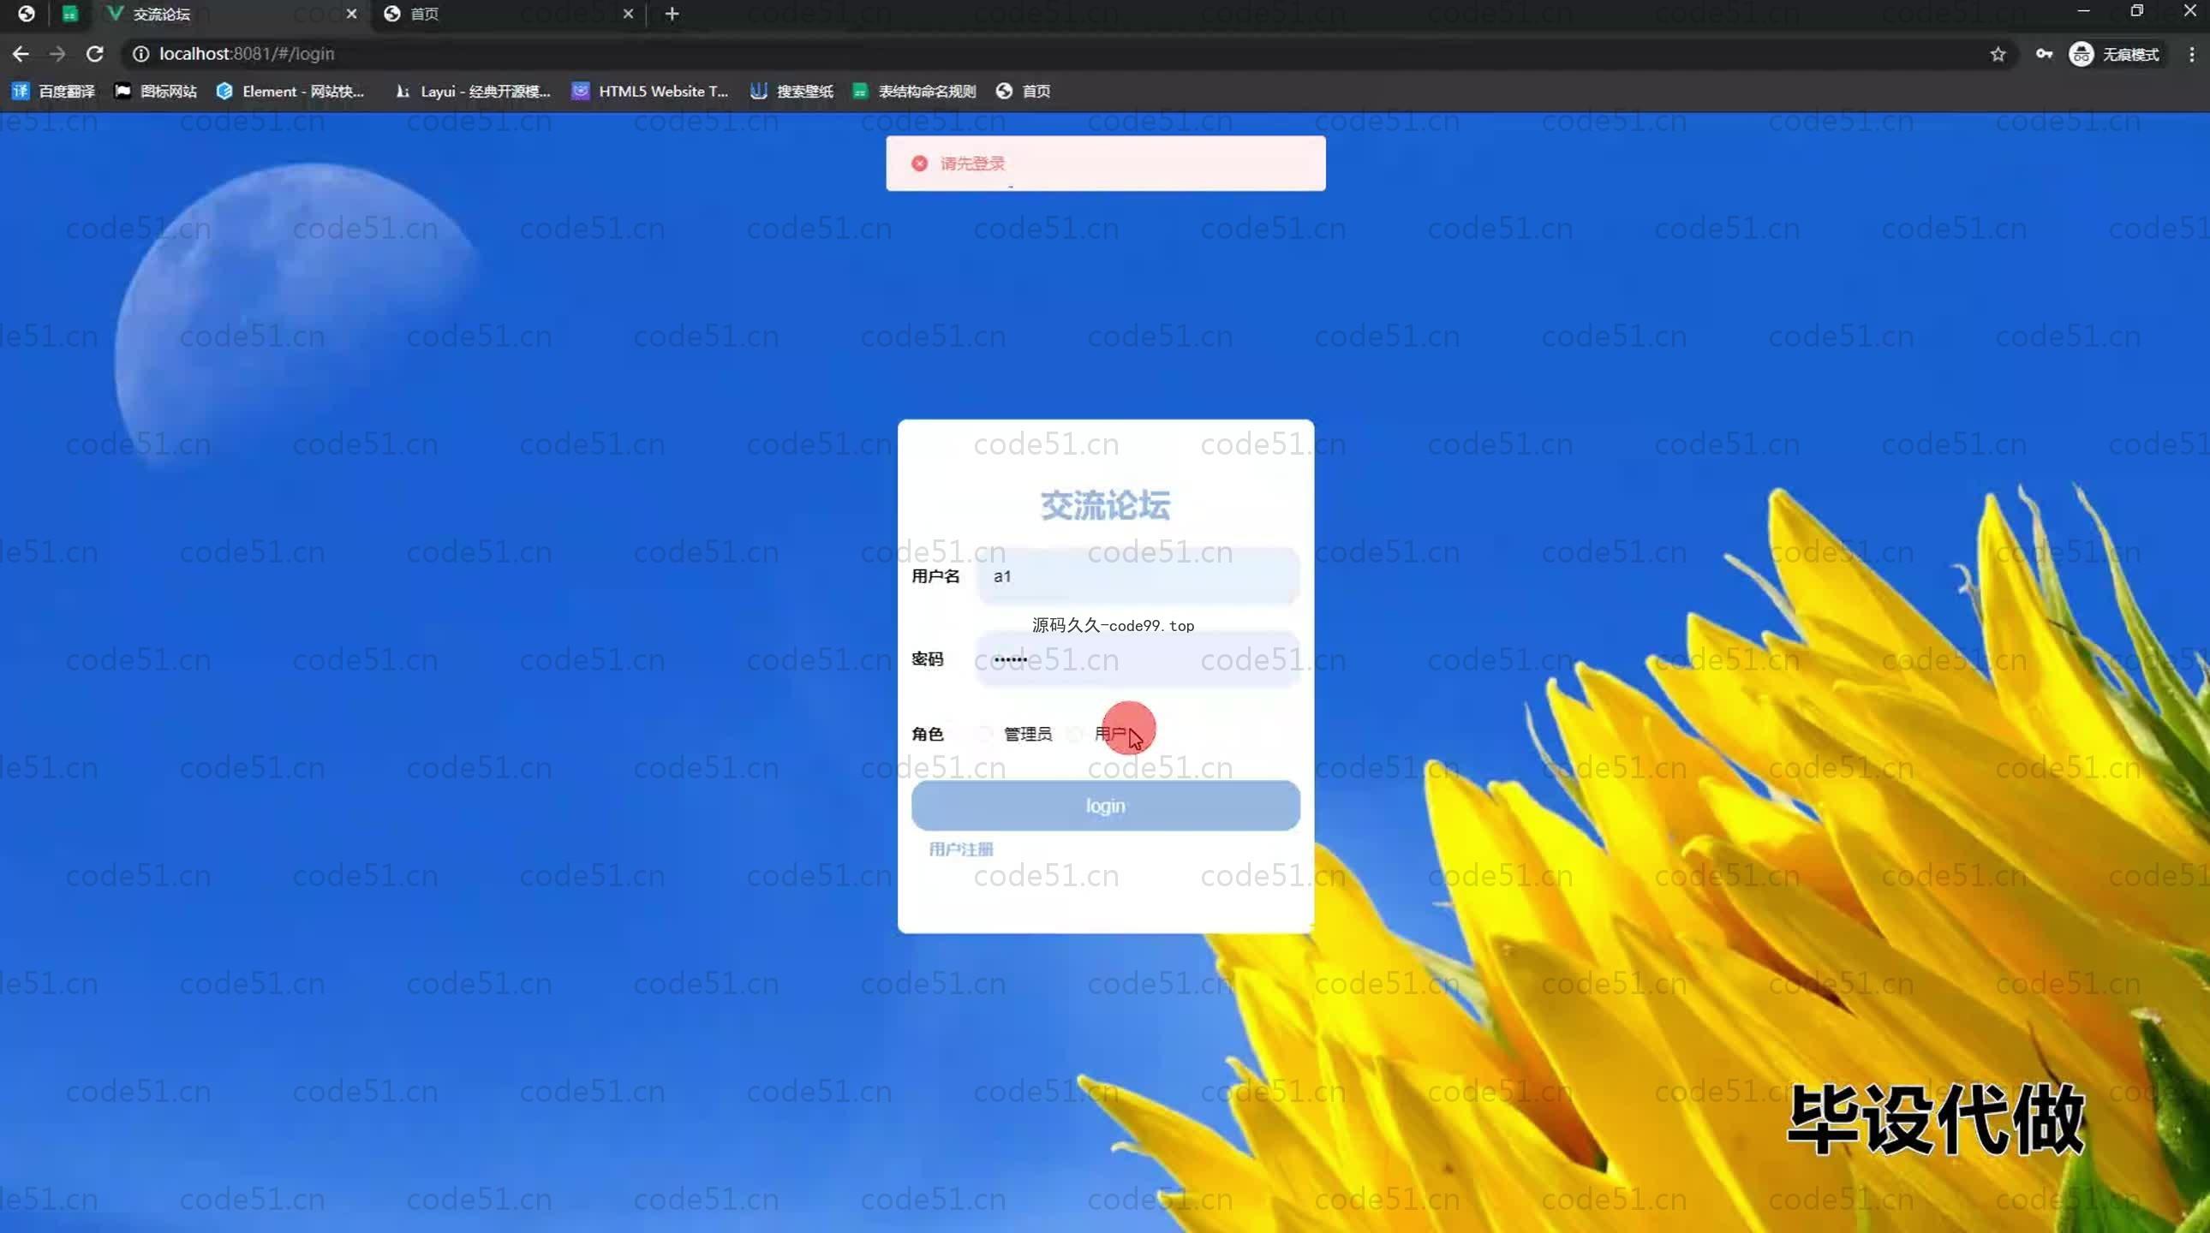The height and width of the screenshot is (1233, 2210).
Task: Switch to the 首页 browser tab
Action: [x=506, y=14]
